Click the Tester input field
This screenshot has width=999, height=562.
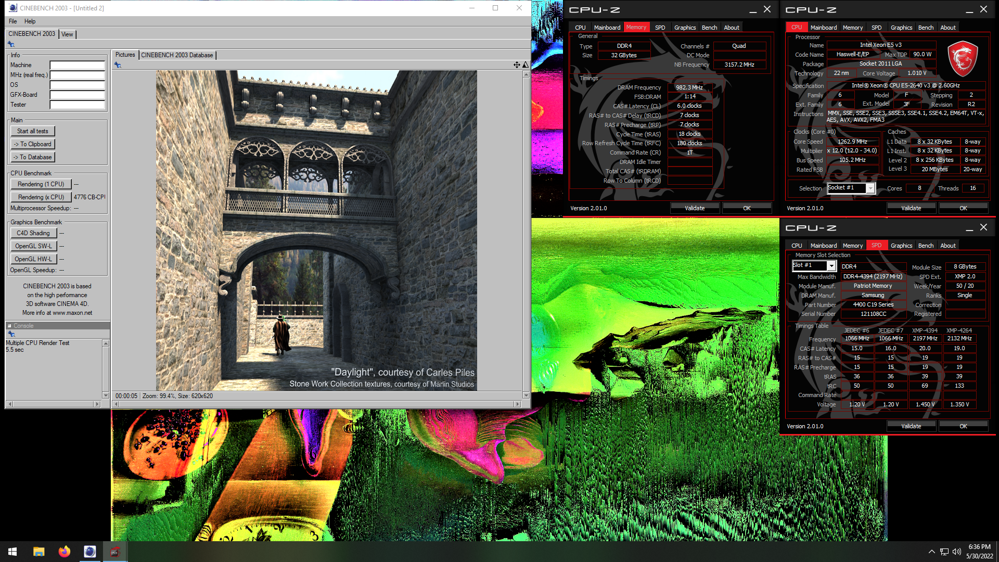click(x=78, y=105)
